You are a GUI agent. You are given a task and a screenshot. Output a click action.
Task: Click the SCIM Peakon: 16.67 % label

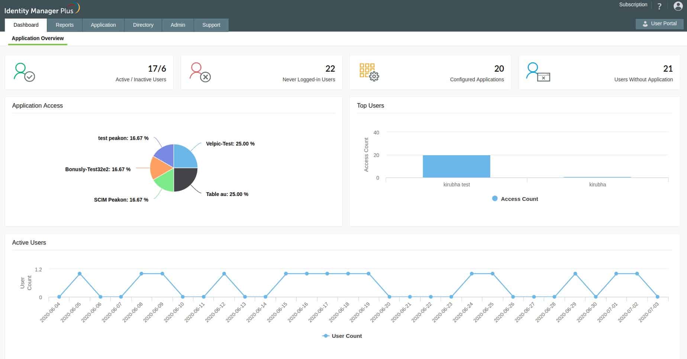click(121, 200)
